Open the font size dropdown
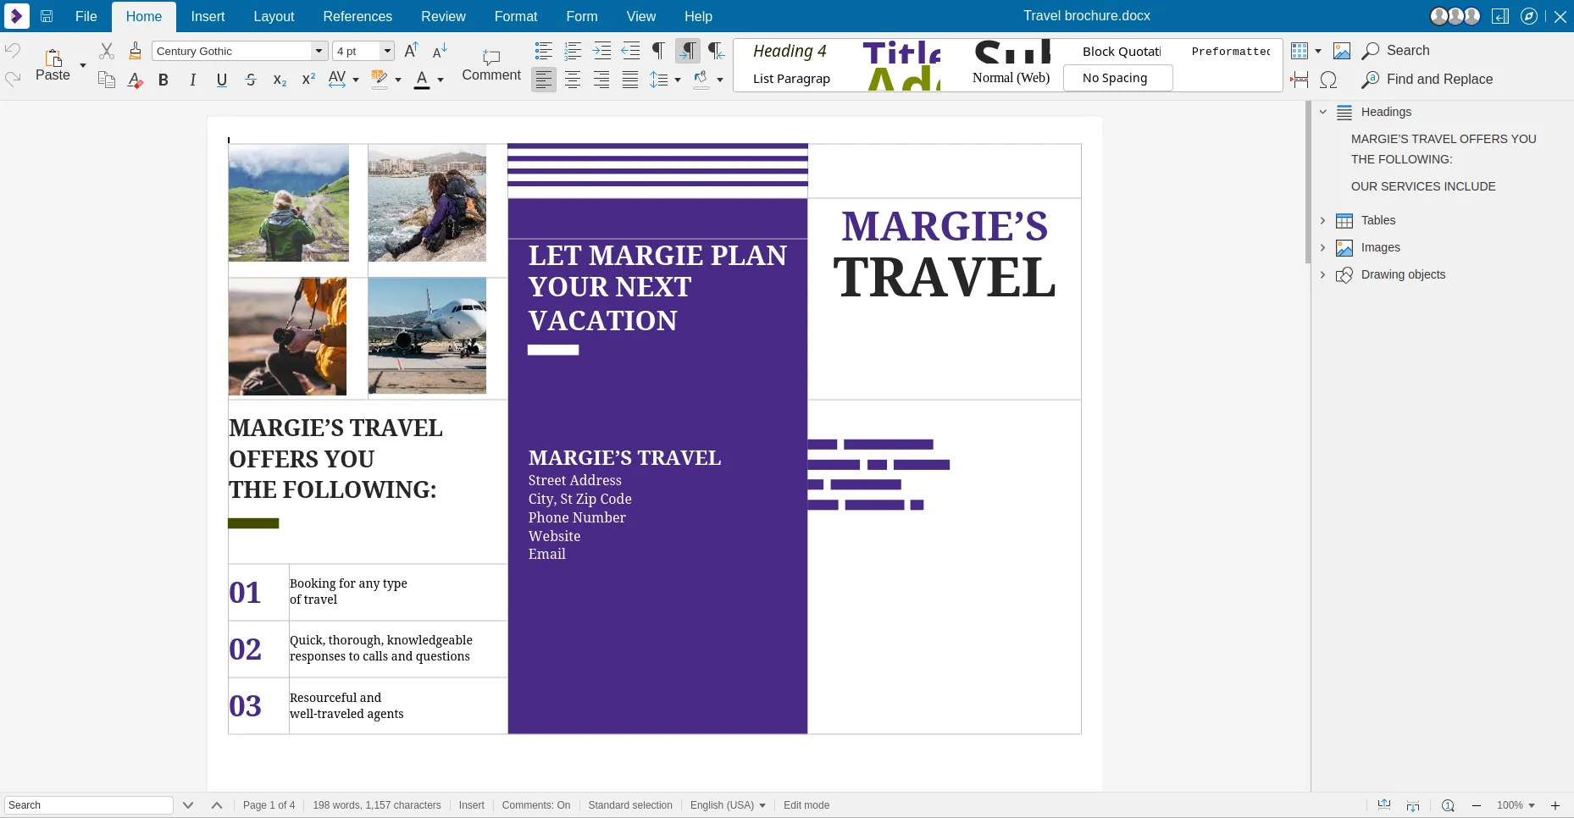 387,51
